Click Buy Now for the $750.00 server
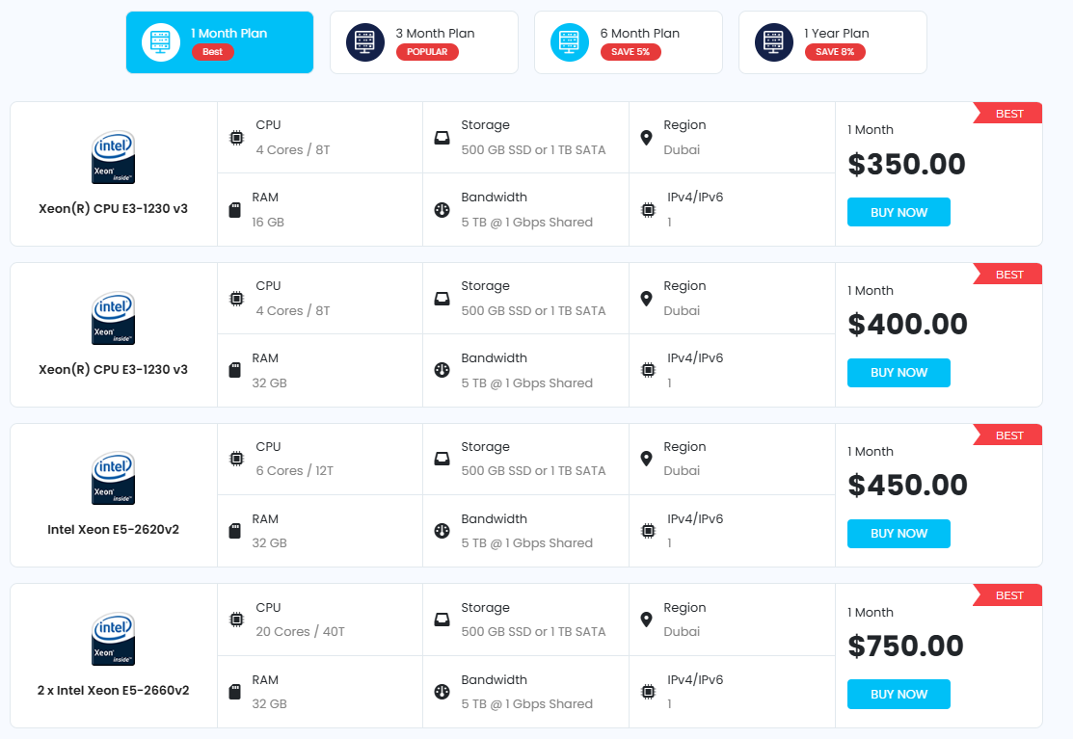 [x=899, y=695]
